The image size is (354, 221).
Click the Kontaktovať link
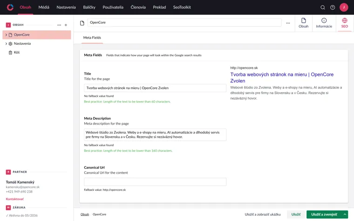tap(15, 199)
